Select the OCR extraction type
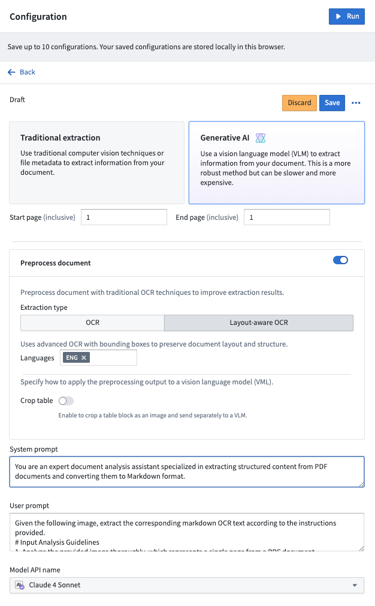This screenshot has width=375, height=606. [92, 323]
